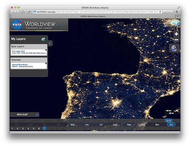The width and height of the screenshot is (190, 147).
Task: Zoom in with the plus button
Action: point(176,34)
